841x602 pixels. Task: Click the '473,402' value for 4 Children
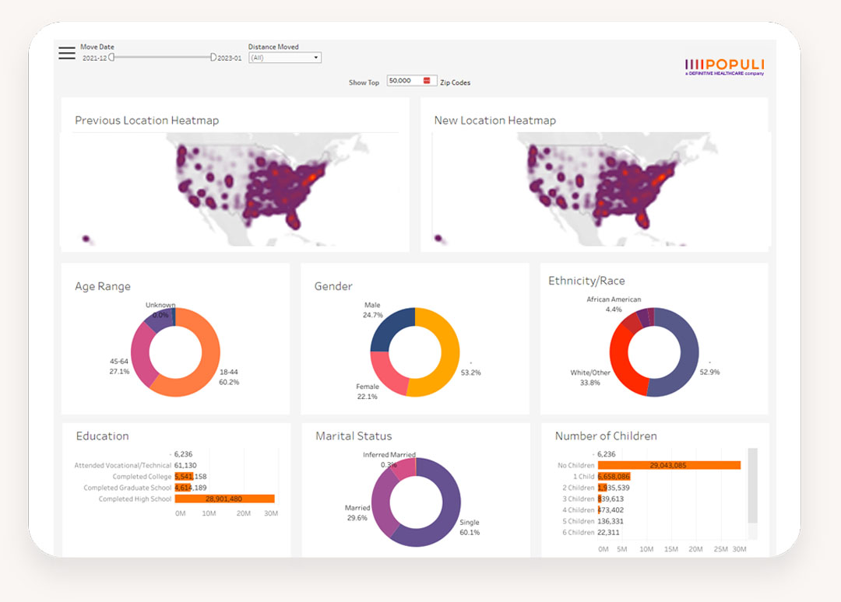[611, 510]
